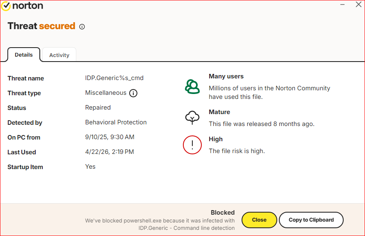The image size is (365, 236).
Task: Click the Threat type label
Action: [24, 93]
